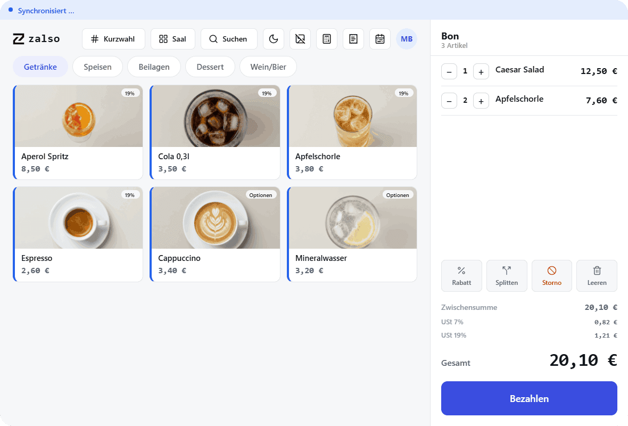Click the zalso logo
This screenshot has width=628, height=426.
coord(36,39)
